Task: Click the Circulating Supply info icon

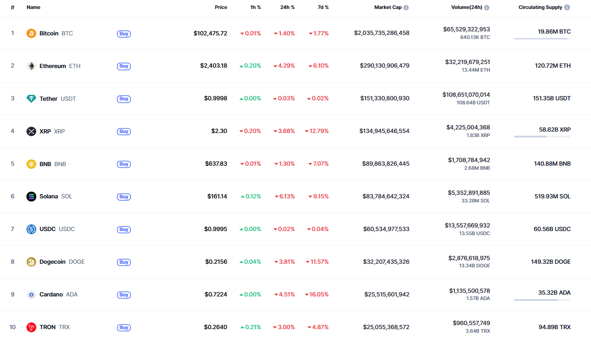Action: (567, 8)
